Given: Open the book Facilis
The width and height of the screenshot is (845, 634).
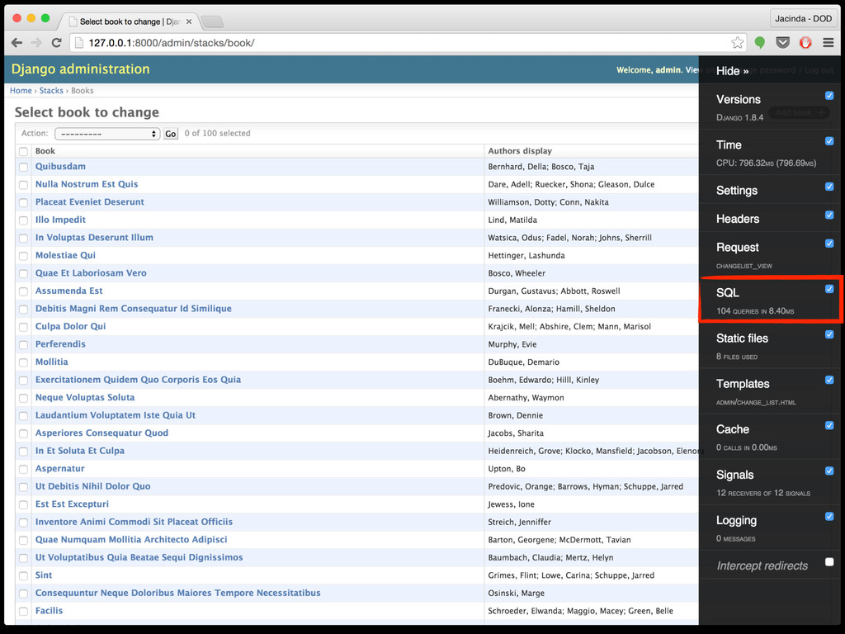Looking at the screenshot, I should coord(49,612).
